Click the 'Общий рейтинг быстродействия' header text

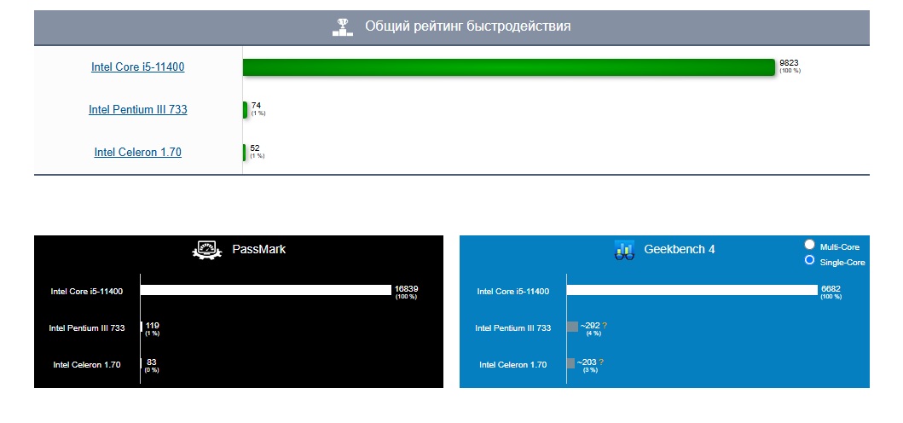[x=467, y=26]
